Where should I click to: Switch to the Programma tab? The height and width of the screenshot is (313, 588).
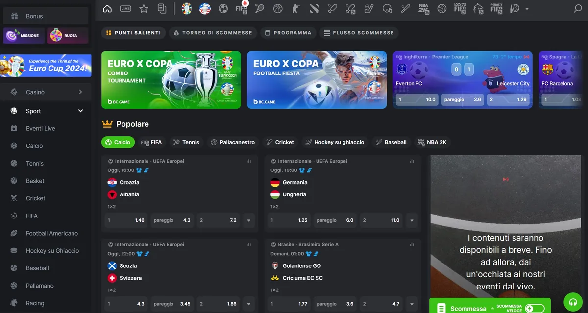(288, 33)
